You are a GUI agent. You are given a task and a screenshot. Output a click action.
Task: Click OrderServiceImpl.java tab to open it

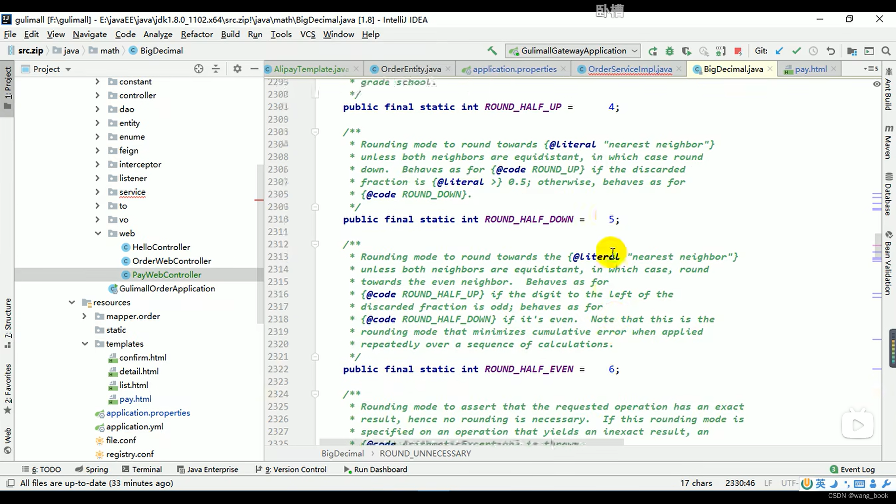tap(630, 69)
